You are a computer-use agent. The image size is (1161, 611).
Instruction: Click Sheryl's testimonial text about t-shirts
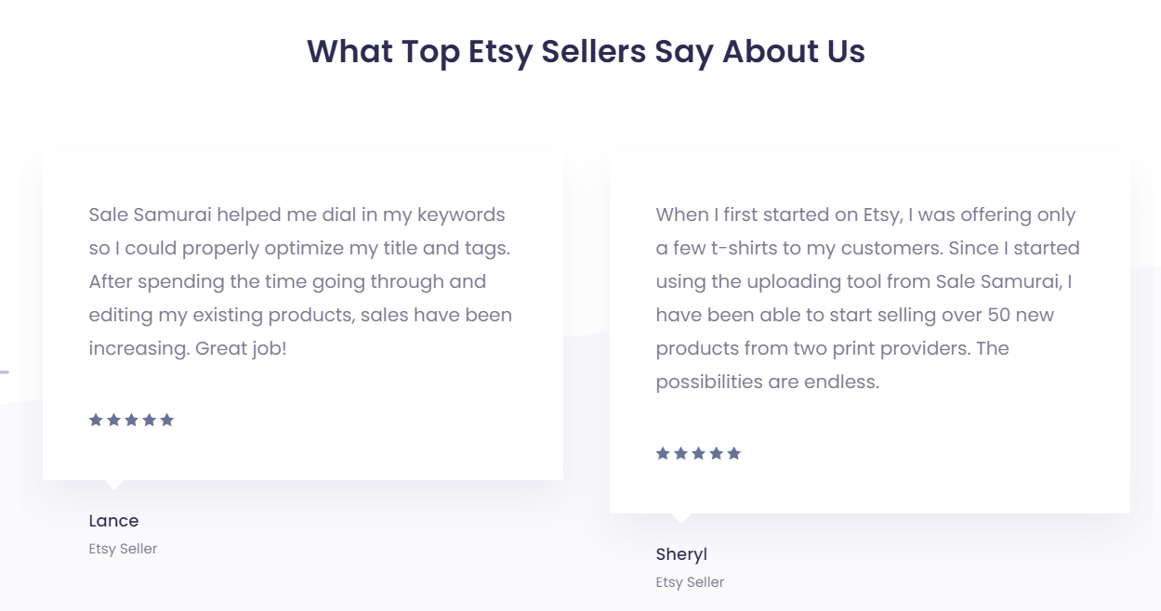(866, 298)
